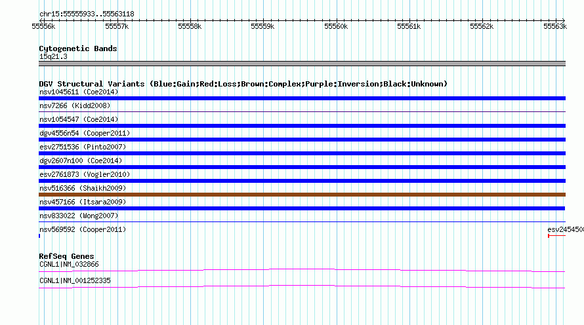This screenshot has height=325, width=584.
Task: Open variant dgv2607n100 (Coe2014) label
Action: click(81, 161)
